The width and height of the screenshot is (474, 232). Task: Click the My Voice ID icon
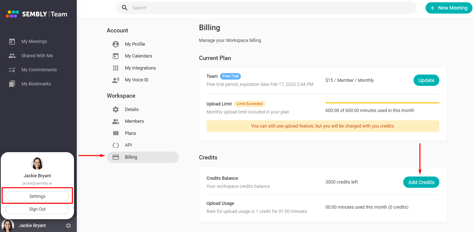pyautogui.click(x=116, y=80)
